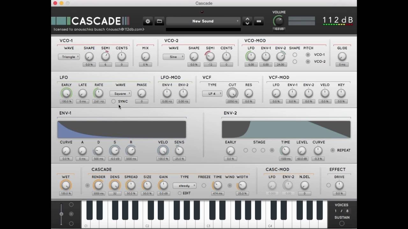The image size is (408, 229).
Task: Click the VCF RES knob
Action: [249, 94]
